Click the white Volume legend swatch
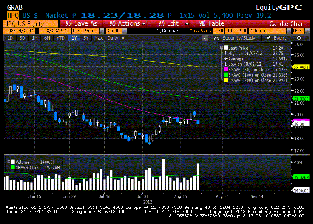313x224 pixels. point(13,162)
